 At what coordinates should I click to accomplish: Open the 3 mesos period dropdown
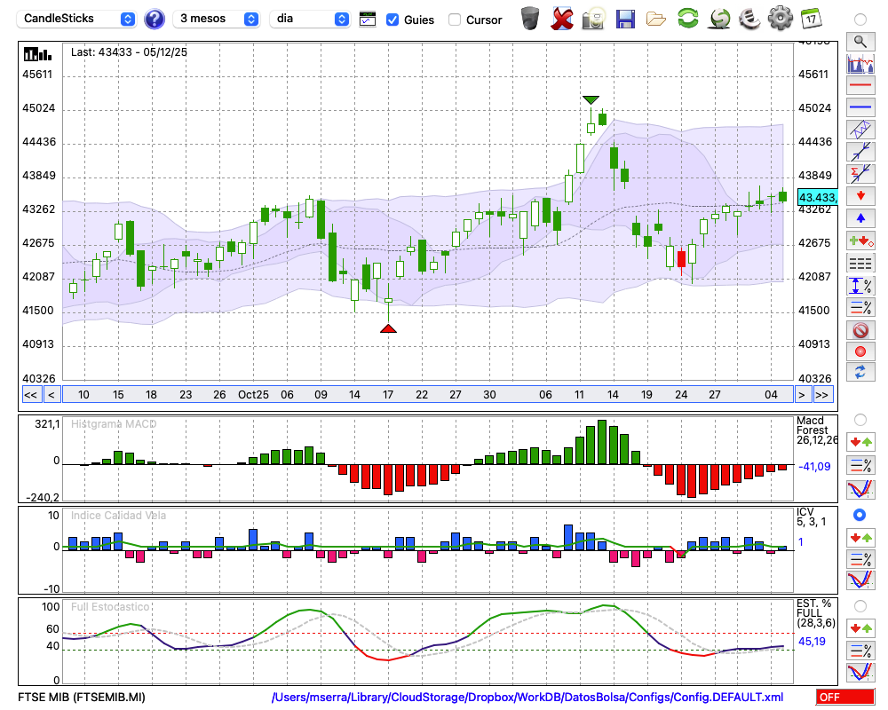click(x=217, y=19)
